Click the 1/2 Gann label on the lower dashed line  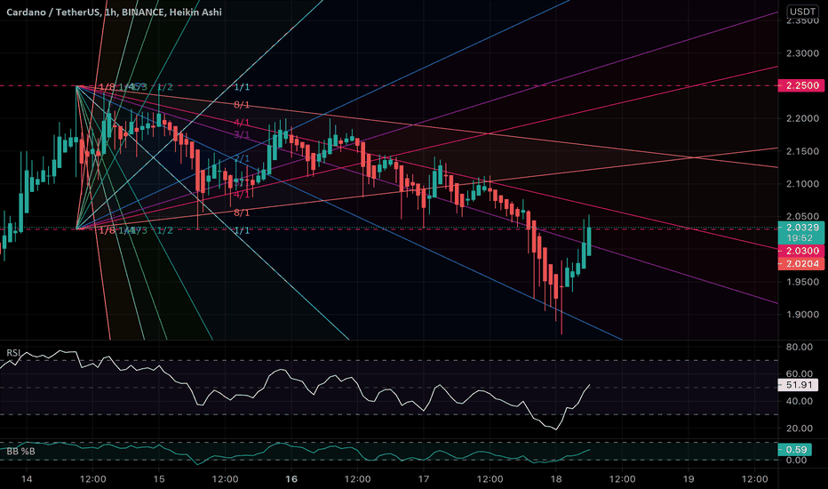click(164, 230)
